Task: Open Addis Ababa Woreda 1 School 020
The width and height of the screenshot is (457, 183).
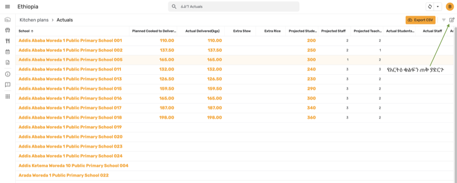Action: tap(71, 137)
